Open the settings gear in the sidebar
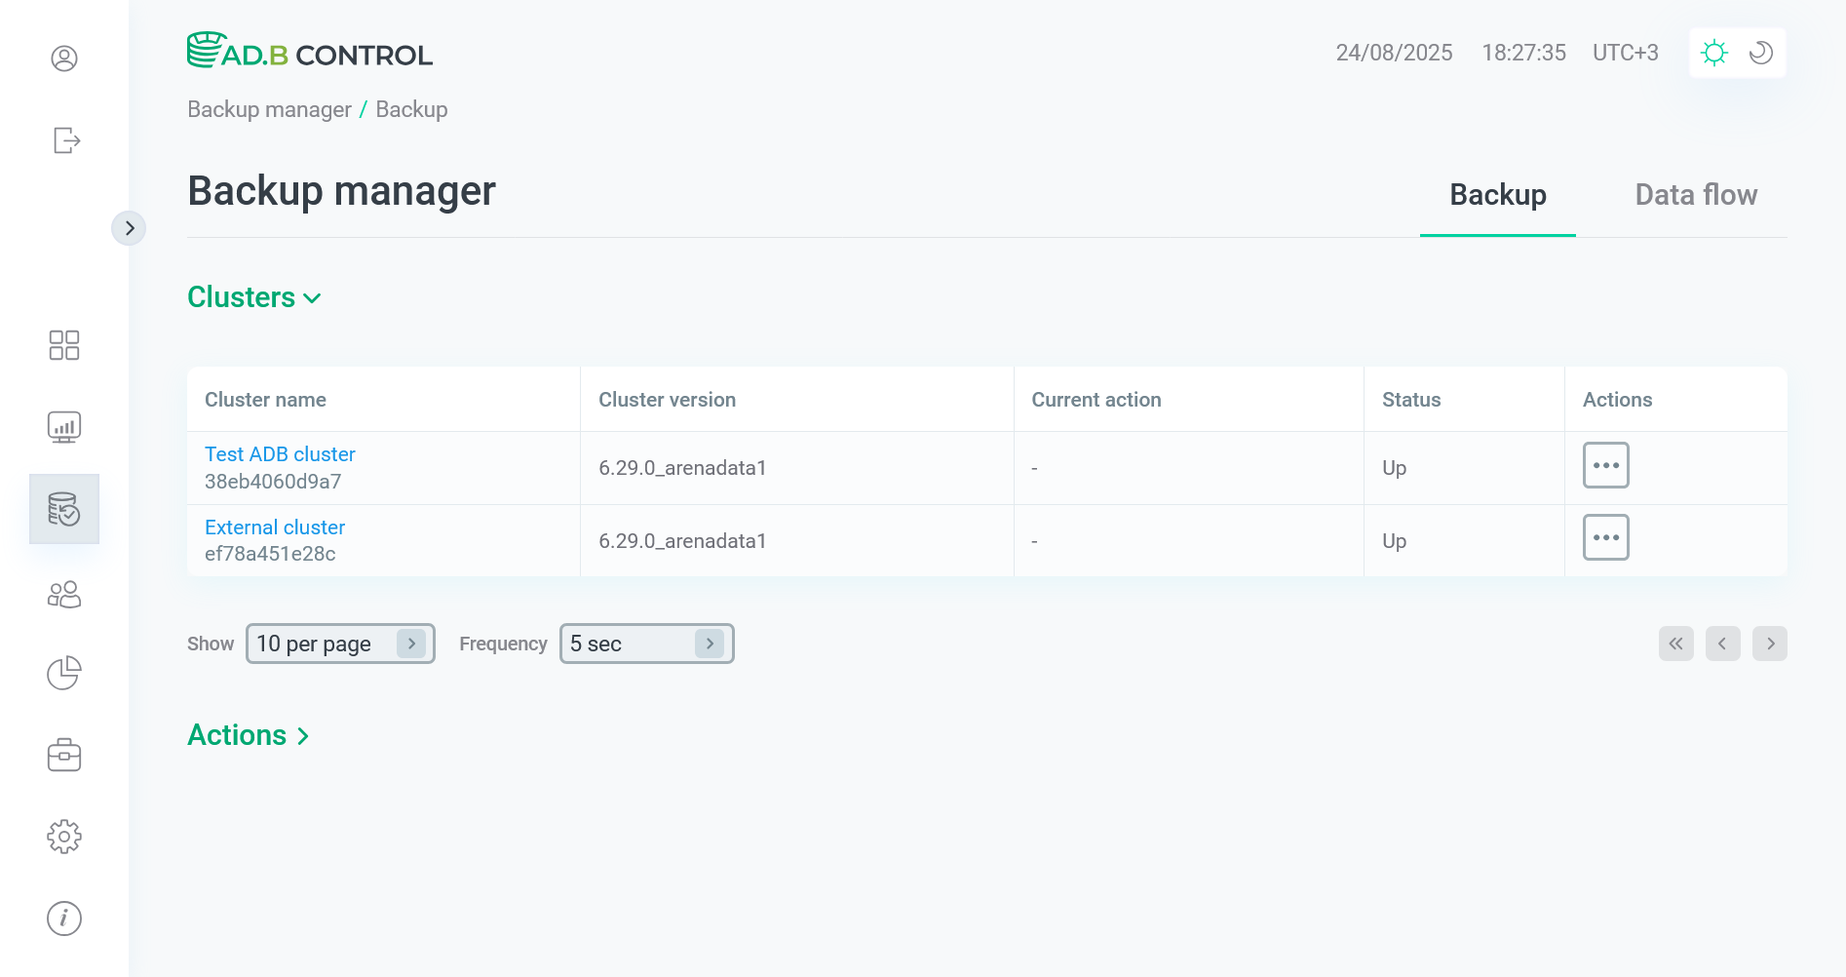The height and width of the screenshot is (977, 1846). [64, 836]
